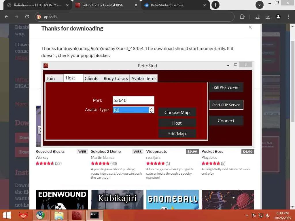
Task: Open the GNOMEBALL game thumbnail
Action: coord(173,200)
